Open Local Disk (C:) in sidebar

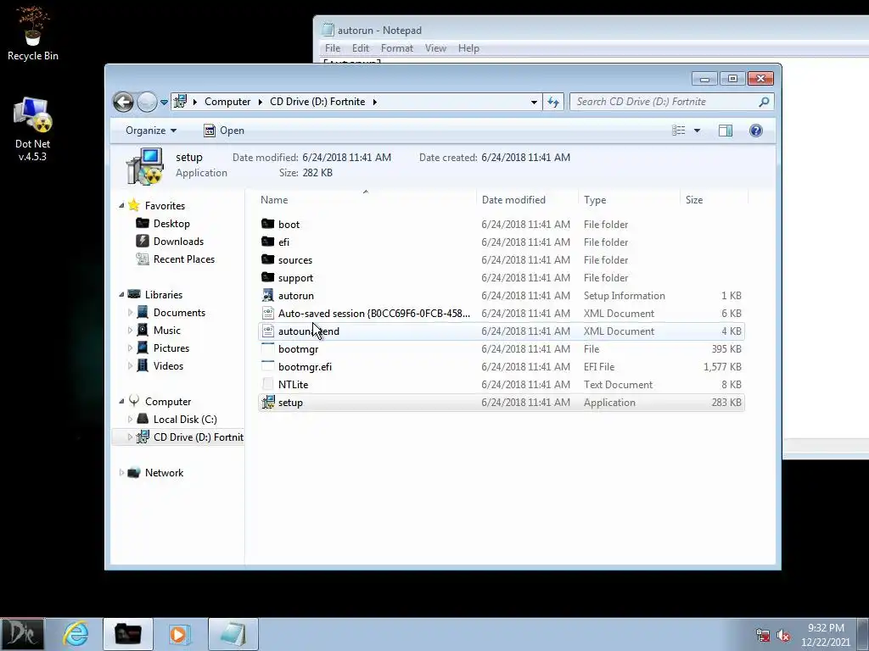tap(184, 420)
